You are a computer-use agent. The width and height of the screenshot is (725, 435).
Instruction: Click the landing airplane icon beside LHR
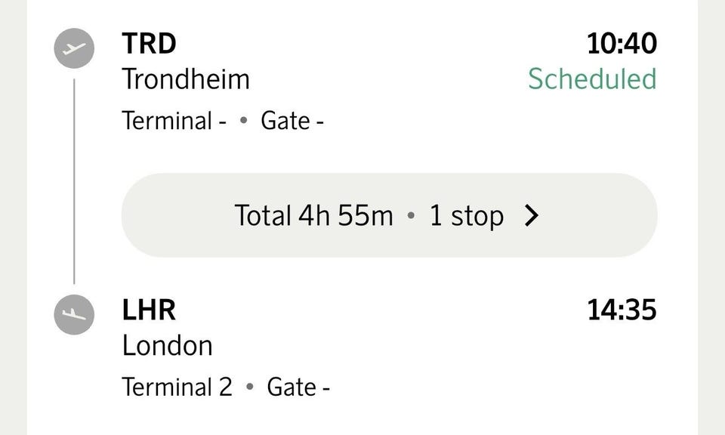tap(74, 314)
